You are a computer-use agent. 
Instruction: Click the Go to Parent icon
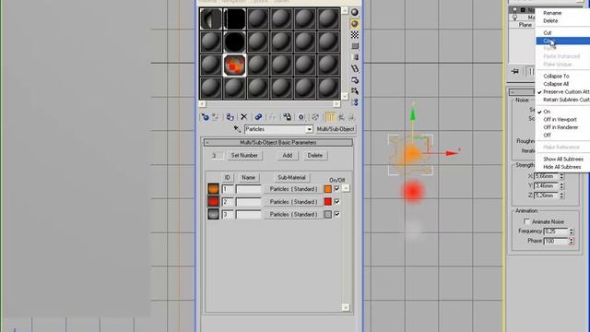(341, 117)
